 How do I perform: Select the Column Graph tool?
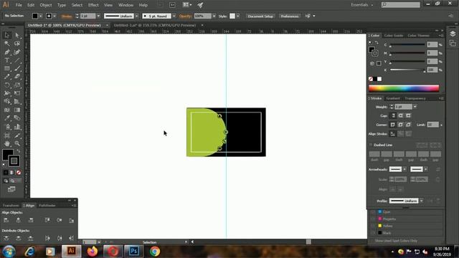point(17,127)
